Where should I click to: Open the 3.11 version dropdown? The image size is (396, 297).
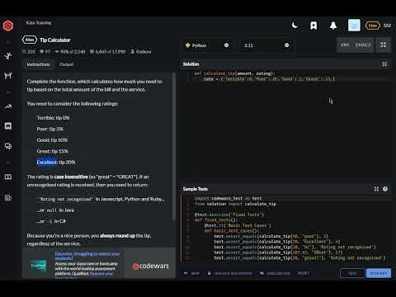coord(266,45)
